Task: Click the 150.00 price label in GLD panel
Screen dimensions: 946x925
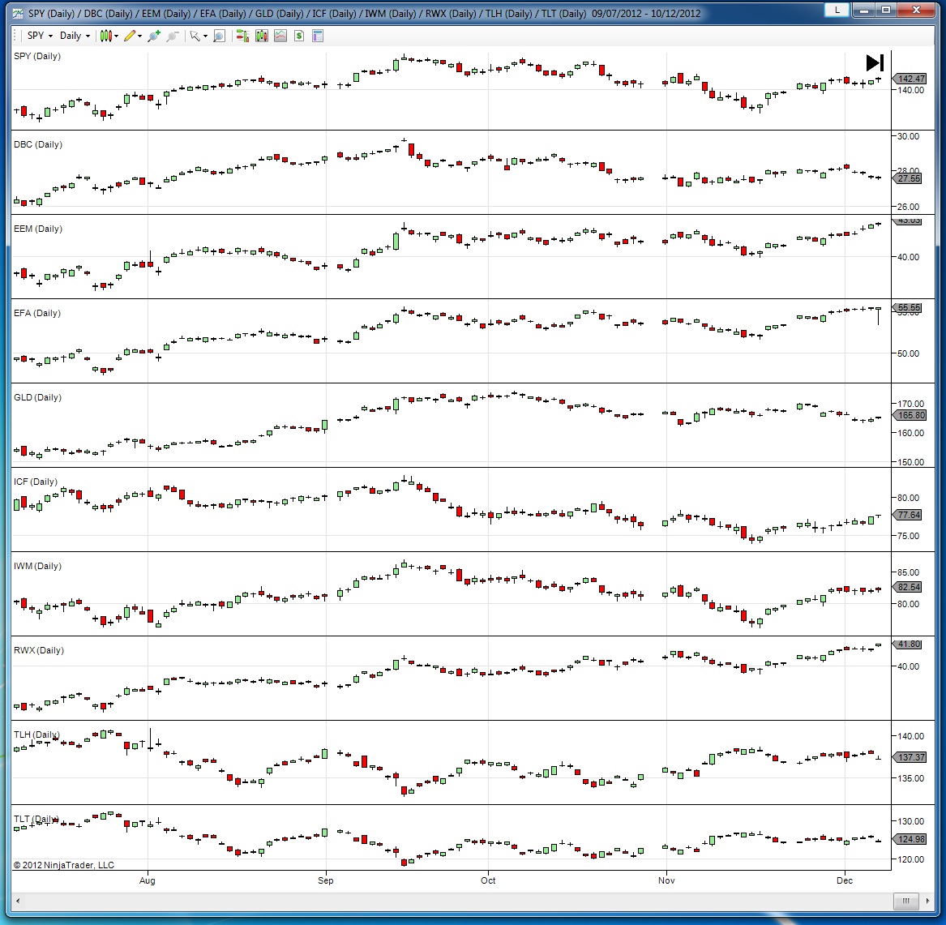Action: (x=910, y=462)
